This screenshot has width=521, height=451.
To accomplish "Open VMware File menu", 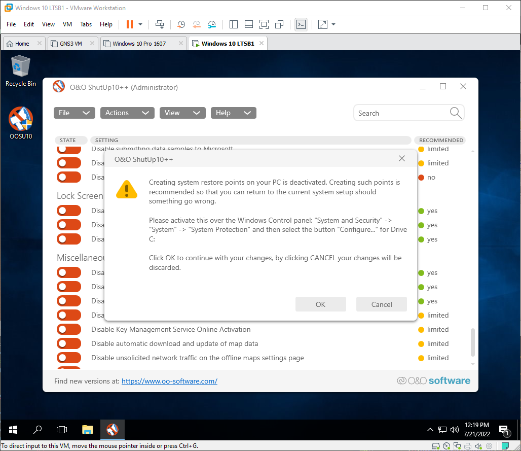I will 11,24.
